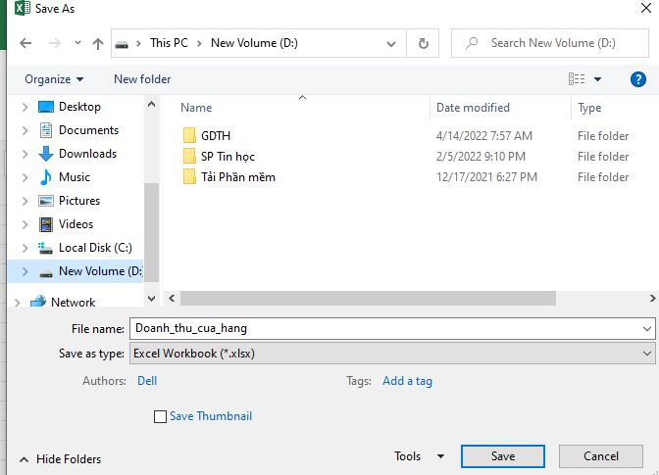Sort files by the Date modified column

[x=473, y=108]
